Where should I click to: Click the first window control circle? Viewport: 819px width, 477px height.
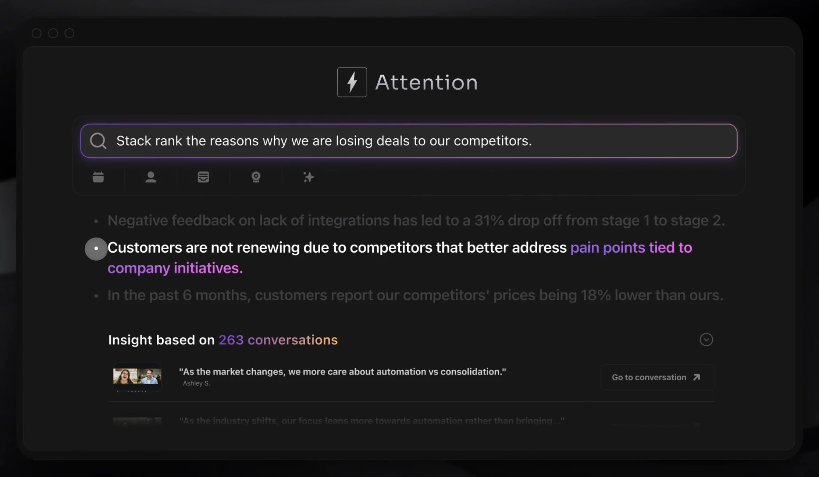[37, 33]
